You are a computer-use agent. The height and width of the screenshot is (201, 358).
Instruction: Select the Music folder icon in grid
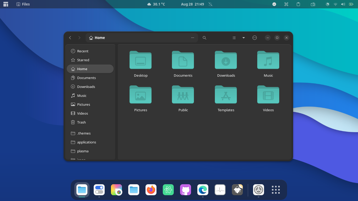(268, 60)
